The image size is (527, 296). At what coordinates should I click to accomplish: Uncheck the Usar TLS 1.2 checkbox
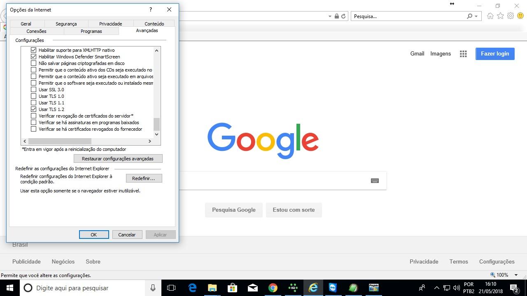pos(34,109)
